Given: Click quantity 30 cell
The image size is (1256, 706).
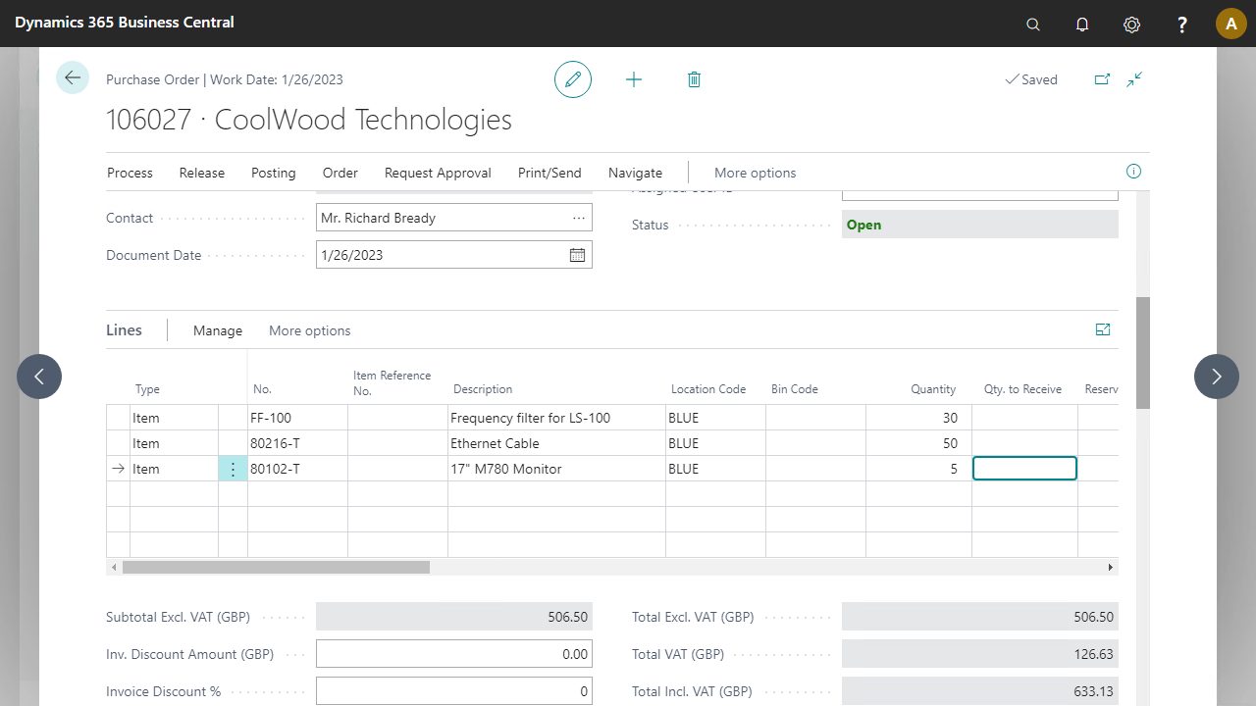Looking at the screenshot, I should [x=918, y=418].
